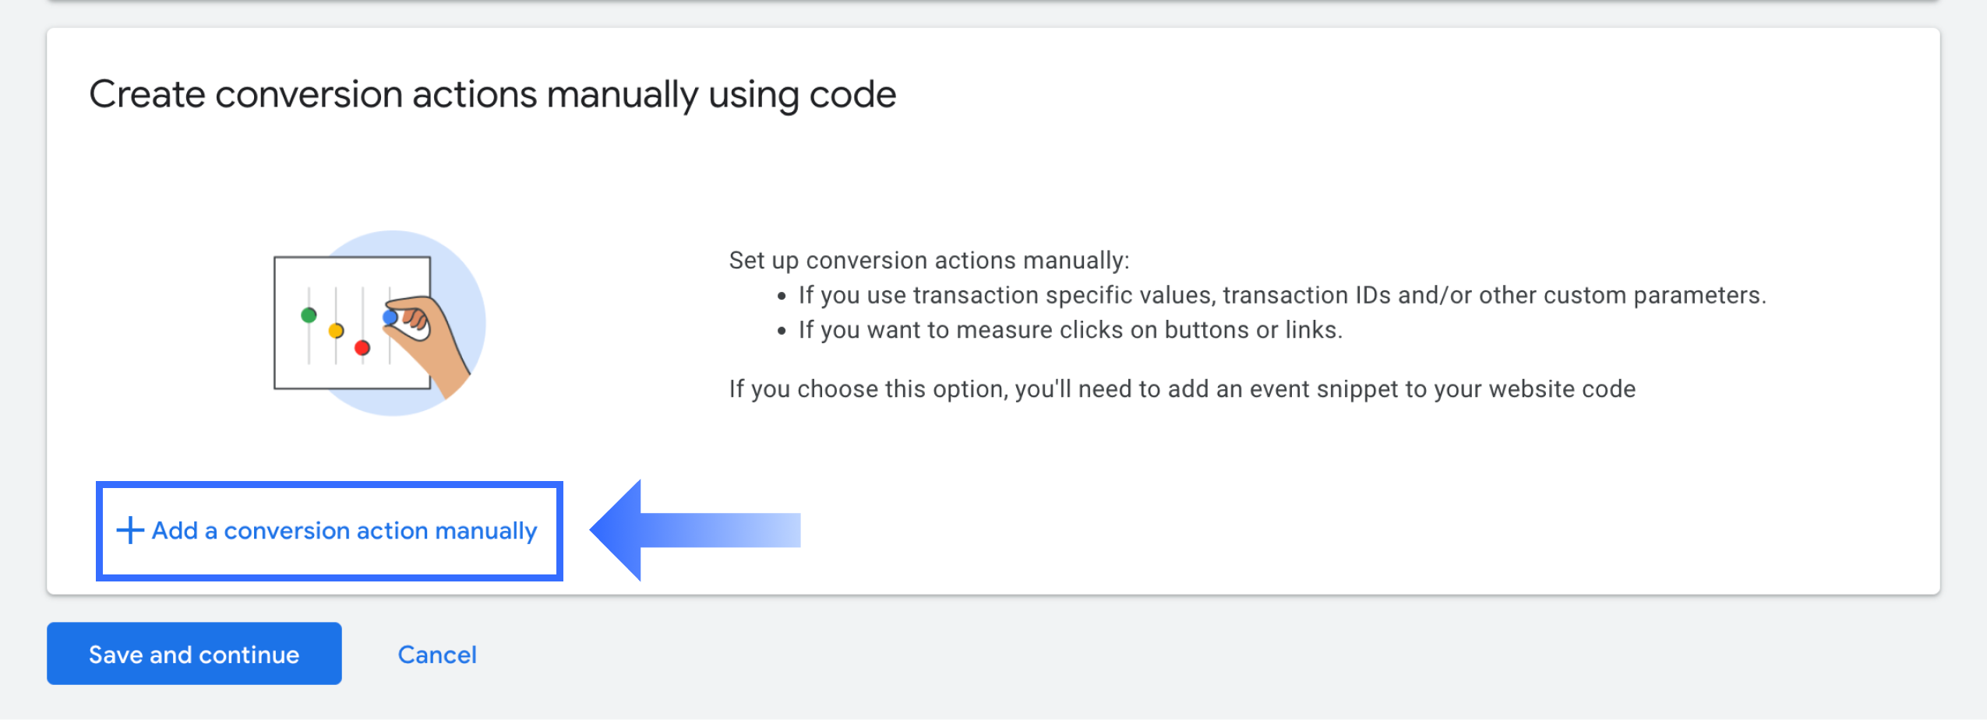
Task: Click the green dot in the sliders illustration
Action: [309, 315]
